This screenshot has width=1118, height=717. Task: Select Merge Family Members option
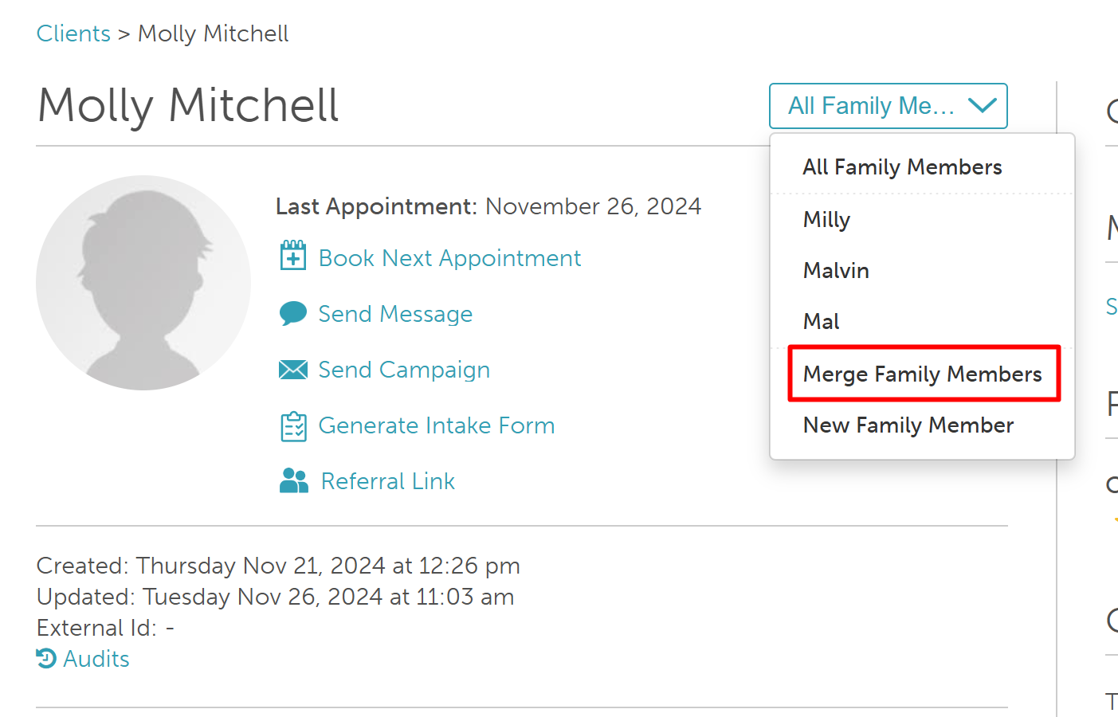pyautogui.click(x=922, y=374)
